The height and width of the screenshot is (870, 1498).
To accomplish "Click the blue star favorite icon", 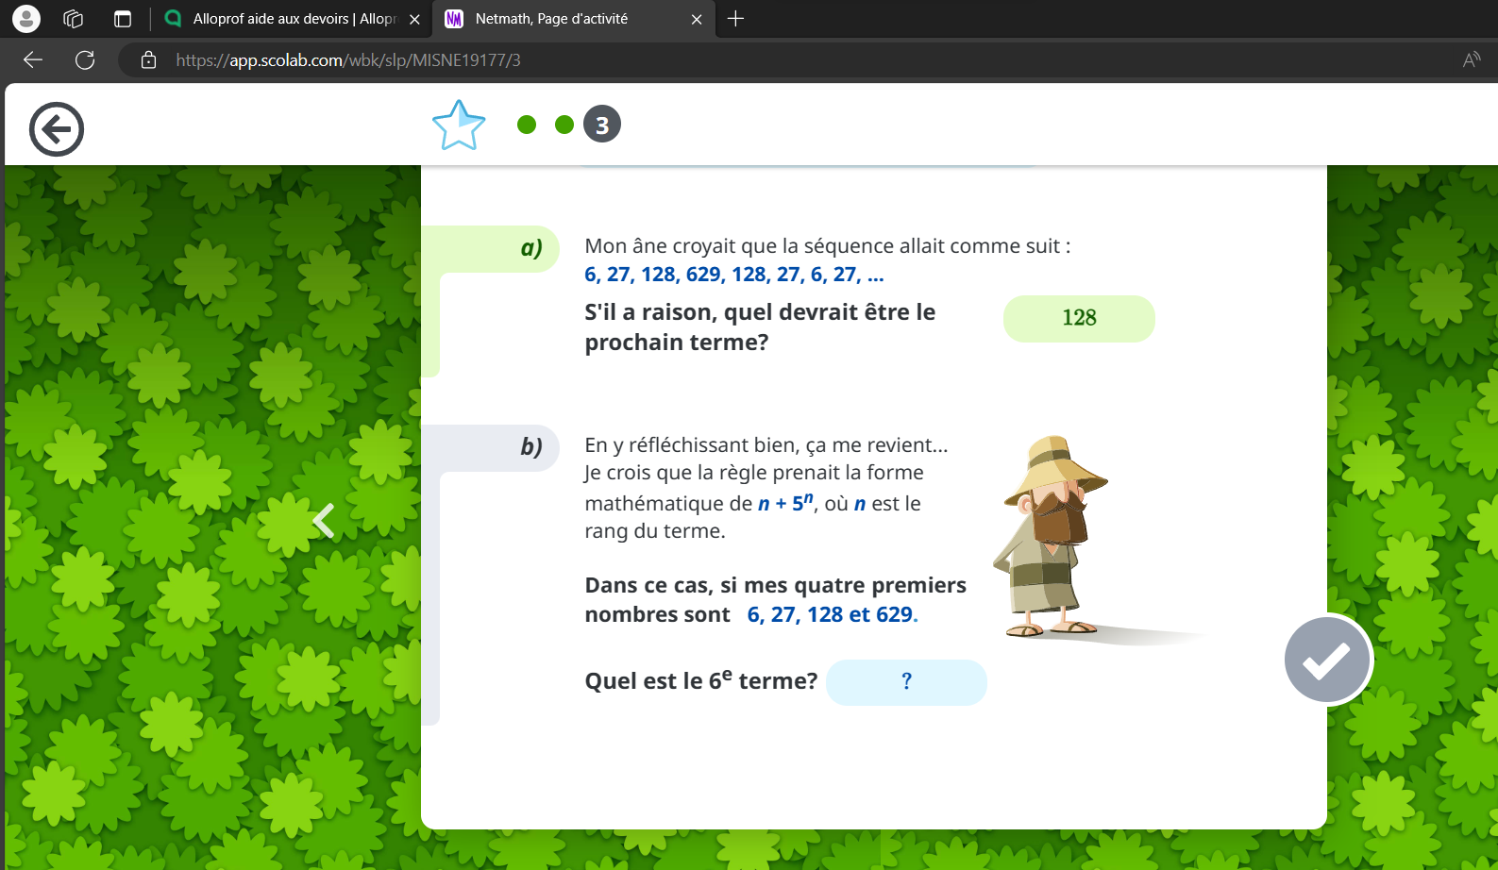I will click(459, 125).
